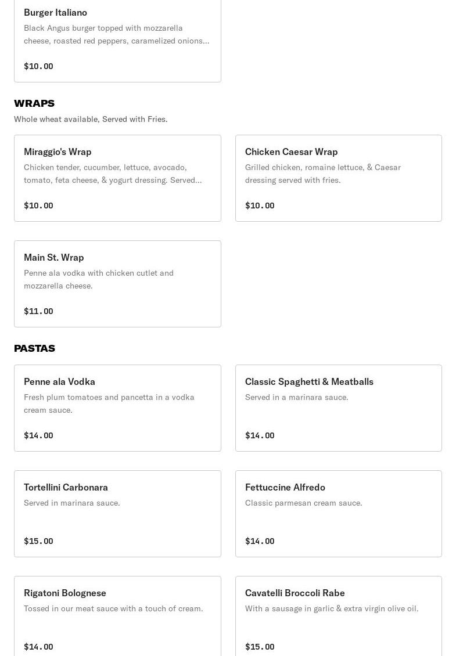
Task: Click the "Whole wheat available" wraps note
Action: 91,119
